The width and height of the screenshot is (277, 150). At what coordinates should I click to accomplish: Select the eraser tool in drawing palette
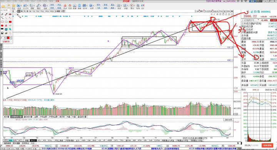coord(2,14)
